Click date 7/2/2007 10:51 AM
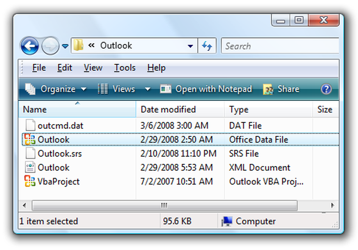Screen dimensions: 358x250 click(x=176, y=182)
